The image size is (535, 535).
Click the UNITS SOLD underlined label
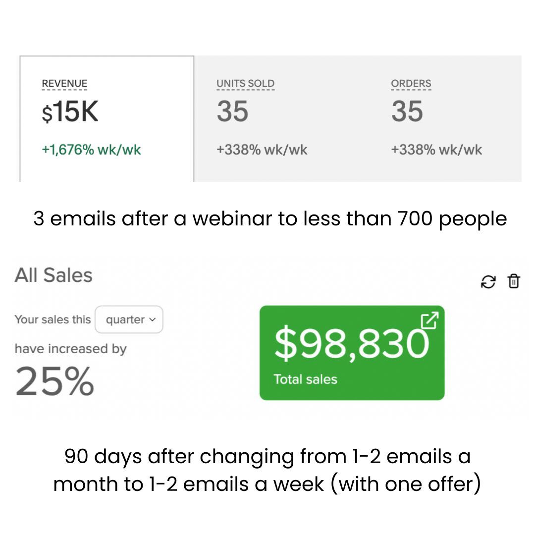pos(245,84)
